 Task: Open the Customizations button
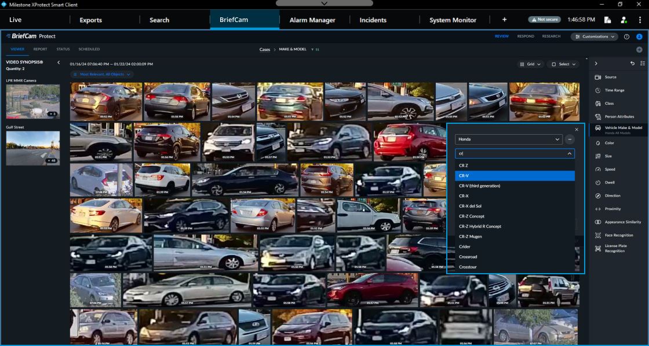pos(594,36)
